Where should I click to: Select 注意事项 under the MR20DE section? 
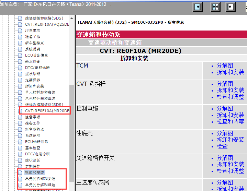[x=33, y=117]
